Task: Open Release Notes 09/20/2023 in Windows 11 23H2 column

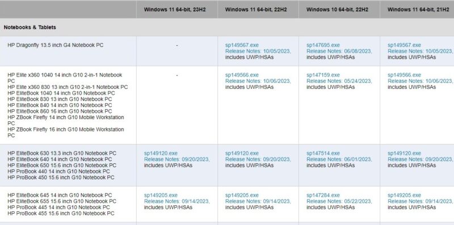Action: click(x=177, y=159)
